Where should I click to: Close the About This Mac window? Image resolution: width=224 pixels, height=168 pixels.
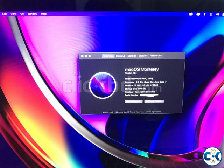tap(82, 56)
